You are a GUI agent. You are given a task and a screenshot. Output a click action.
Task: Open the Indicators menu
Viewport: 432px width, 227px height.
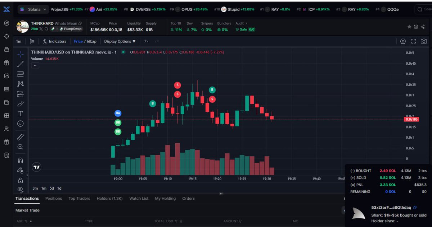click(54, 41)
